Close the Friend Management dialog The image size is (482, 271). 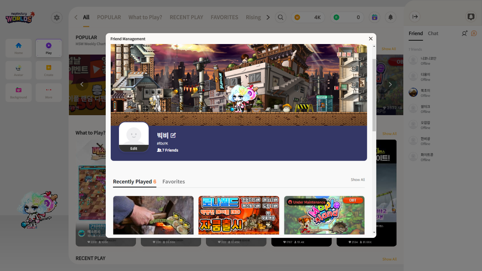[371, 39]
